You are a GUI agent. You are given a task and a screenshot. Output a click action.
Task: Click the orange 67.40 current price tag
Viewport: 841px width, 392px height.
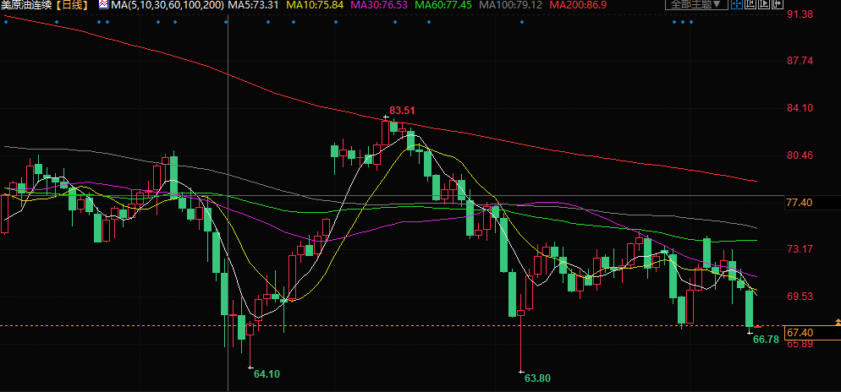coord(800,333)
